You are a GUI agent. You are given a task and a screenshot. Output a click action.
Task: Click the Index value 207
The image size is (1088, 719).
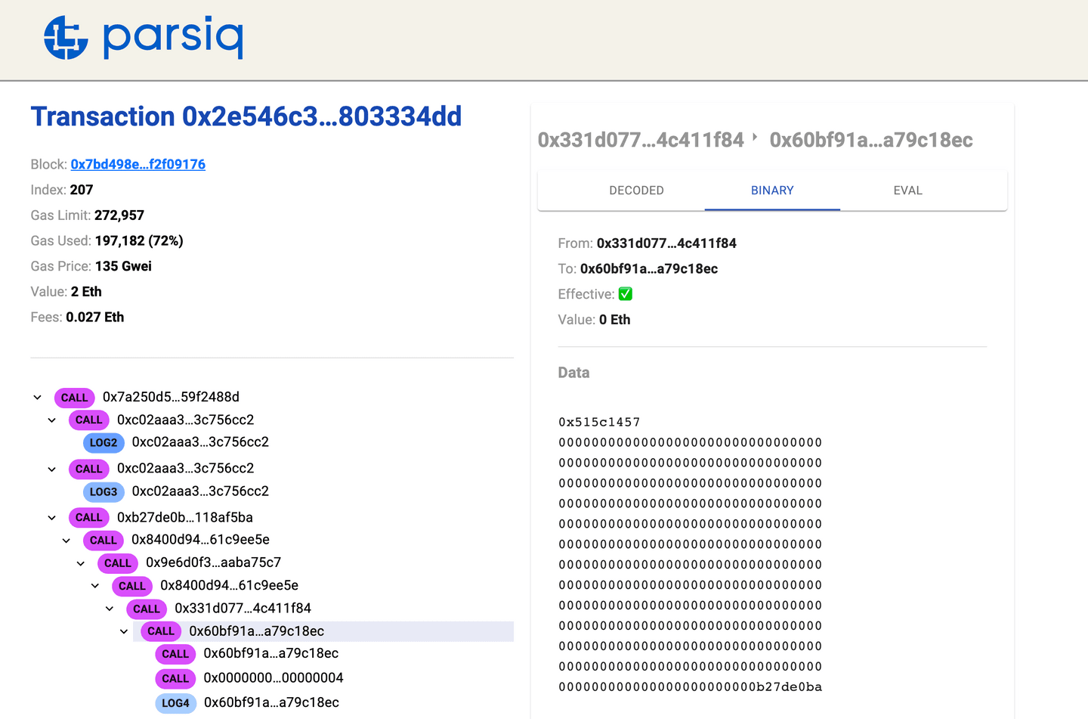82,190
